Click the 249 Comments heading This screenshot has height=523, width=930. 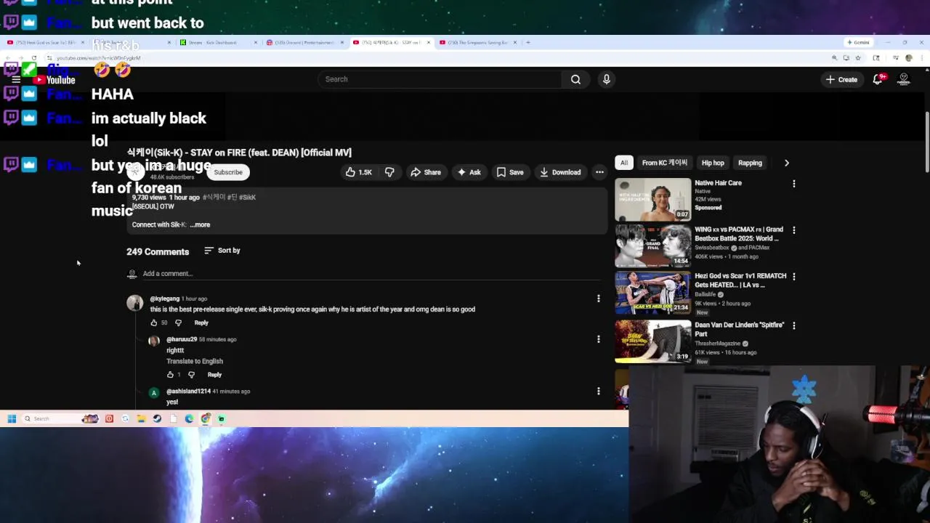click(158, 252)
